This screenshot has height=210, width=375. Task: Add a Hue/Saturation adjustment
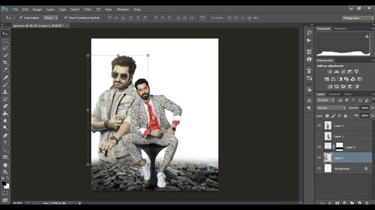coord(327,79)
